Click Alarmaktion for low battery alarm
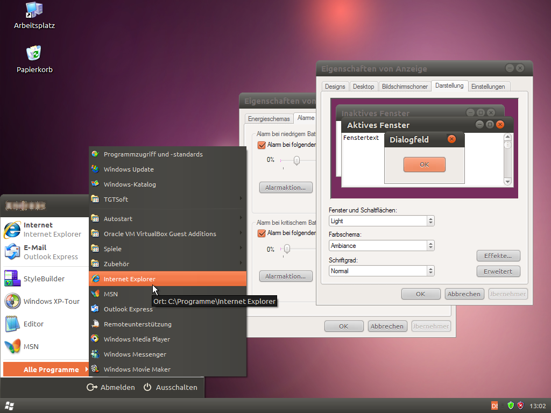 coord(286,188)
